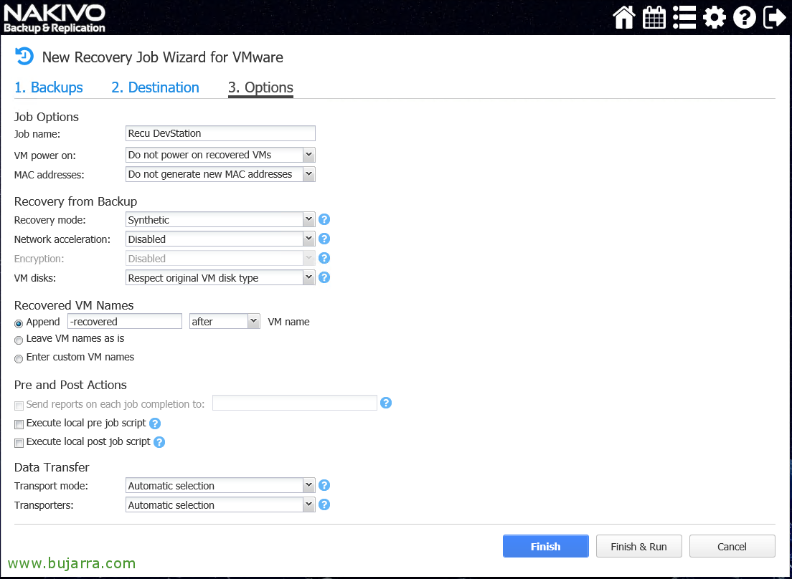Click the recovery wizard clock-arrow icon
This screenshot has width=792, height=579.
coord(24,57)
